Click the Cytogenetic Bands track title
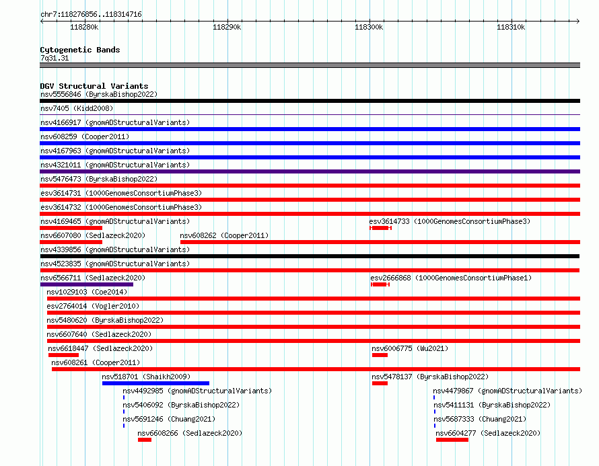The image size is (599, 466). point(80,50)
